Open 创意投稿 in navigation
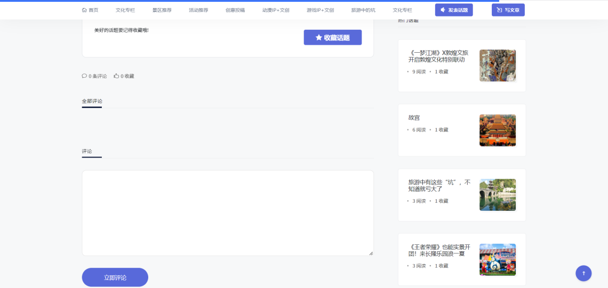The height and width of the screenshot is (288, 608). click(235, 10)
